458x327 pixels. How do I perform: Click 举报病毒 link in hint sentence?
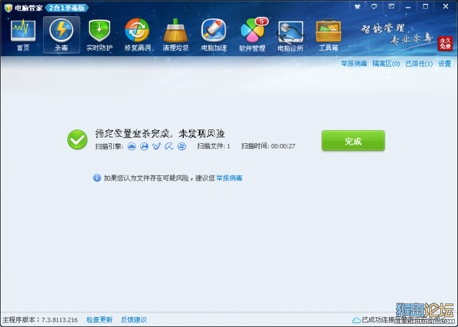pos(229,178)
